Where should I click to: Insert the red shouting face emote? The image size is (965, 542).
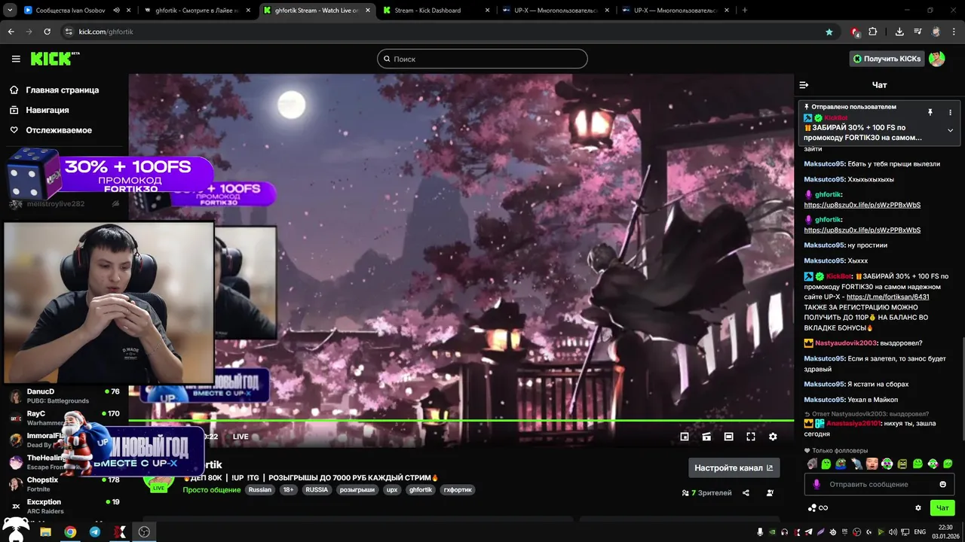(x=872, y=464)
